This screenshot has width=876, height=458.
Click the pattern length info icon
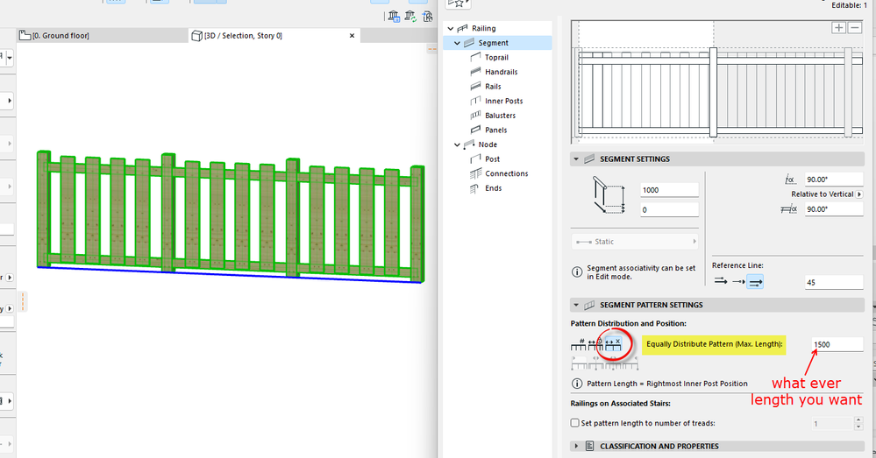coord(577,384)
